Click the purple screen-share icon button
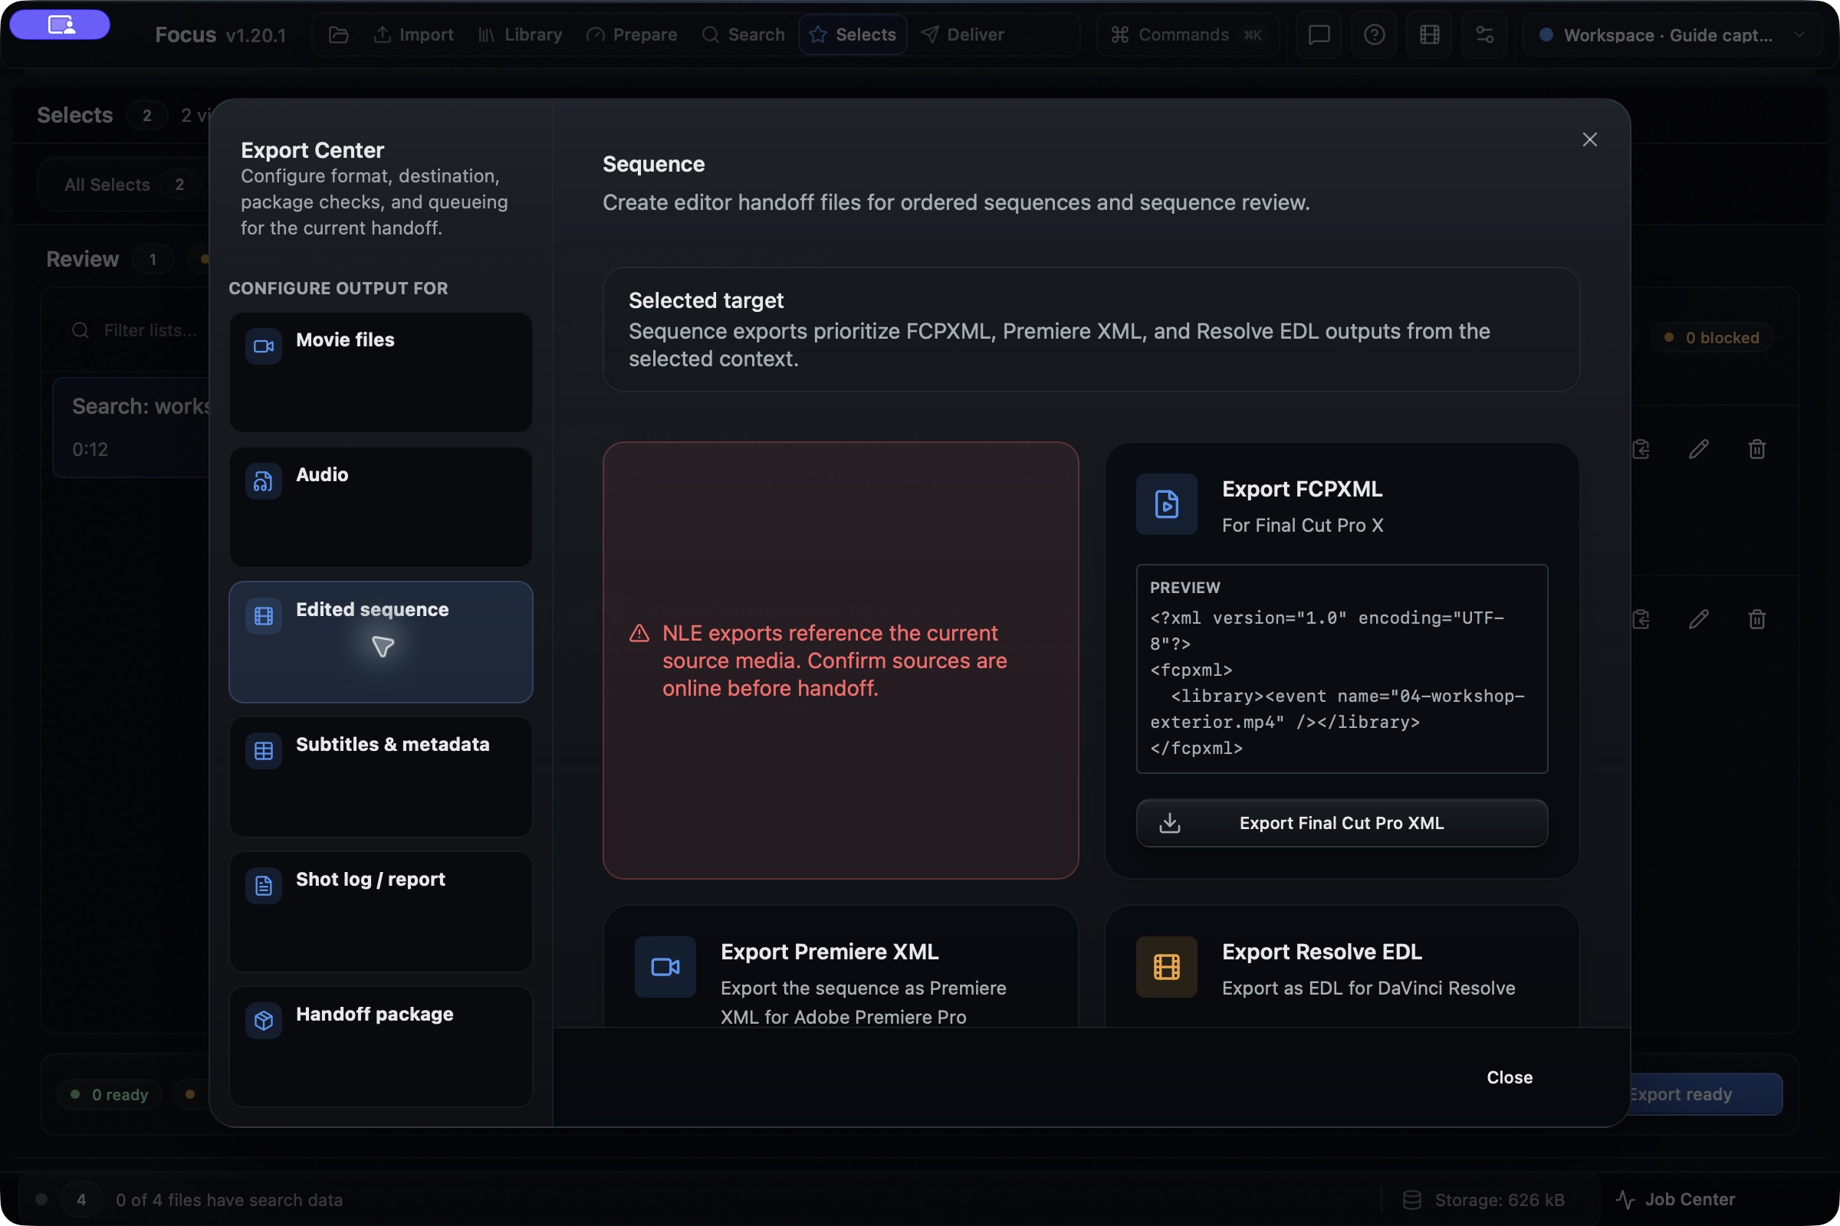Viewport: 1840px width, 1226px height. click(x=61, y=25)
